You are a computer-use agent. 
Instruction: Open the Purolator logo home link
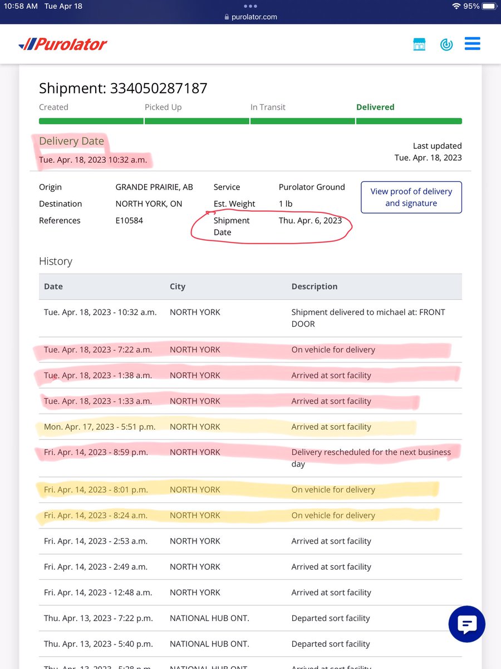62,44
